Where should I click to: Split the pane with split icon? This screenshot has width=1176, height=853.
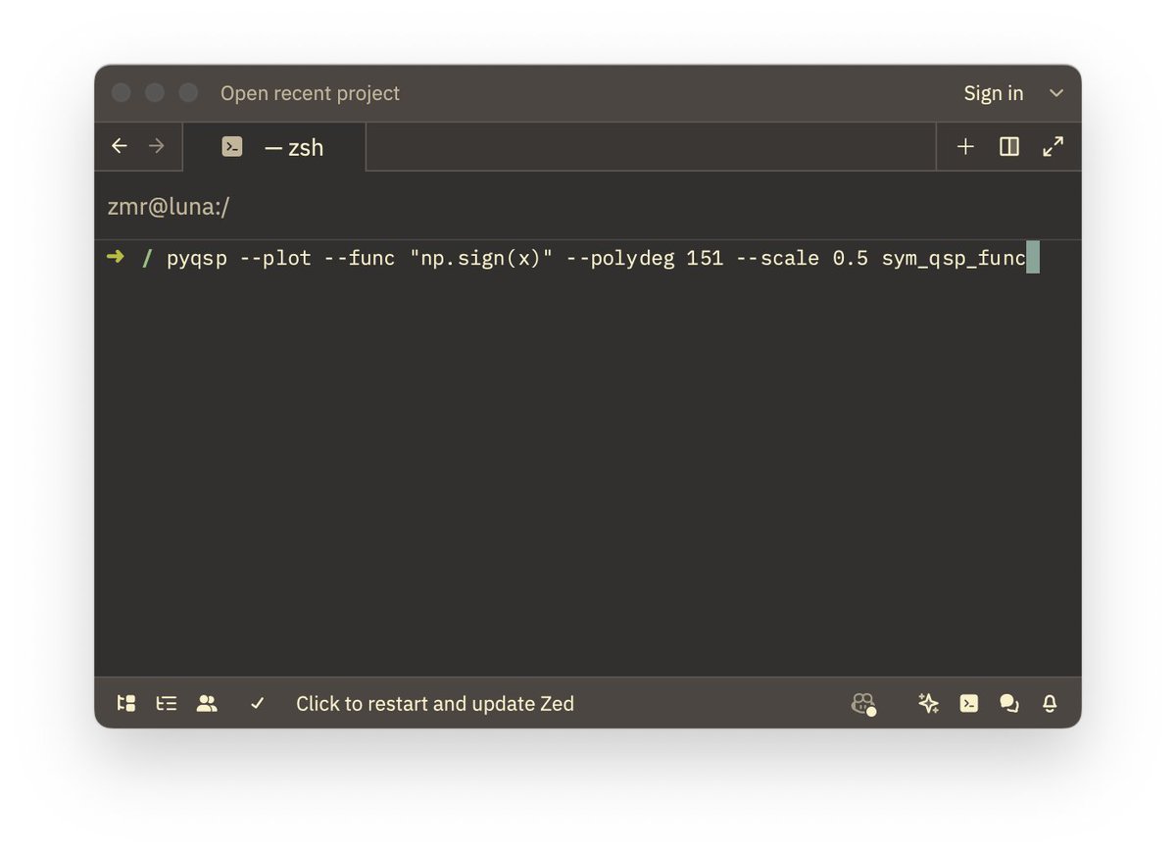[x=1009, y=146]
